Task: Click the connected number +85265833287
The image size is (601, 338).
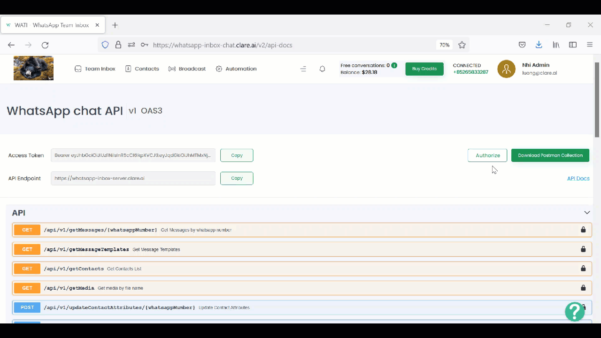Action: (x=470, y=72)
